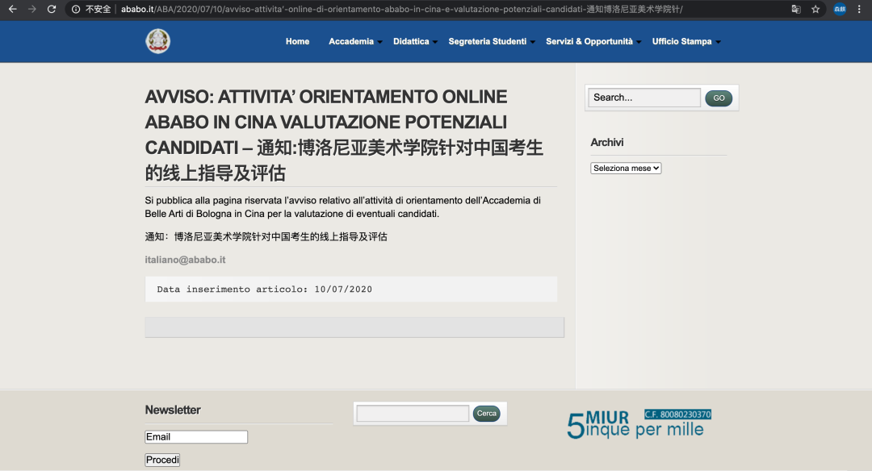872x471 pixels.
Task: Open the Accademia menu
Action: 351,41
